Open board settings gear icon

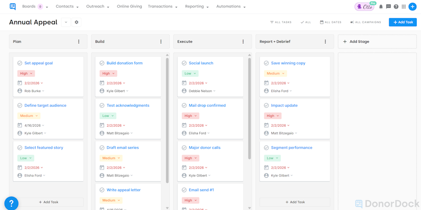pyautogui.click(x=77, y=22)
